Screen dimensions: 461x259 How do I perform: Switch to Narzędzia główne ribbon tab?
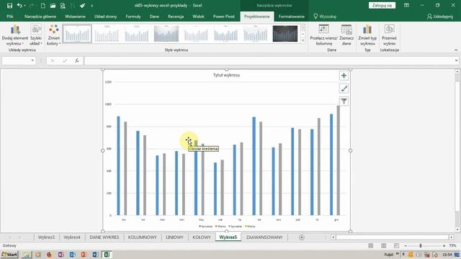point(40,17)
